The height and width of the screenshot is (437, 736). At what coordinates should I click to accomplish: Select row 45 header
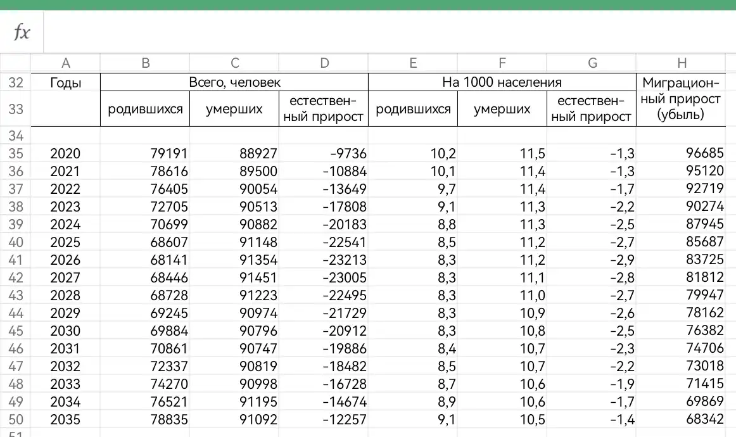[15, 331]
